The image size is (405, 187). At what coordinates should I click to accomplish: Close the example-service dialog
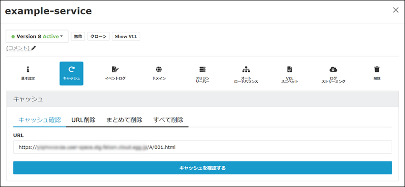coord(395,10)
